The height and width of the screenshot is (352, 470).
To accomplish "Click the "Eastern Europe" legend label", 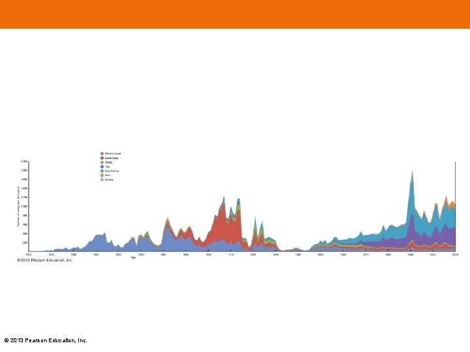I will 112,158.
